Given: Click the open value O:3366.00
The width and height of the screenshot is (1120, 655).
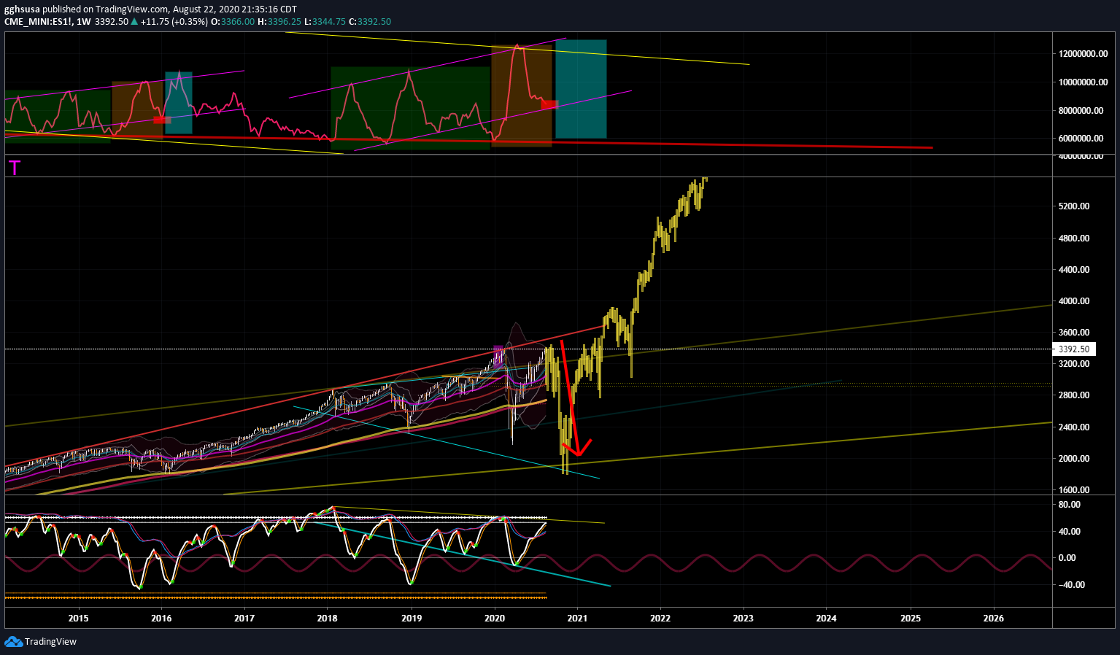Looking at the screenshot, I should [233, 22].
